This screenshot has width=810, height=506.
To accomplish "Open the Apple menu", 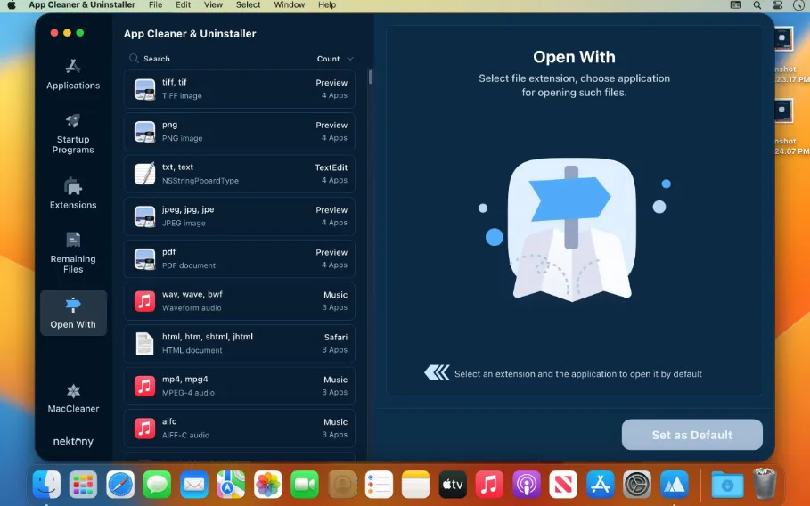I will (x=12, y=5).
